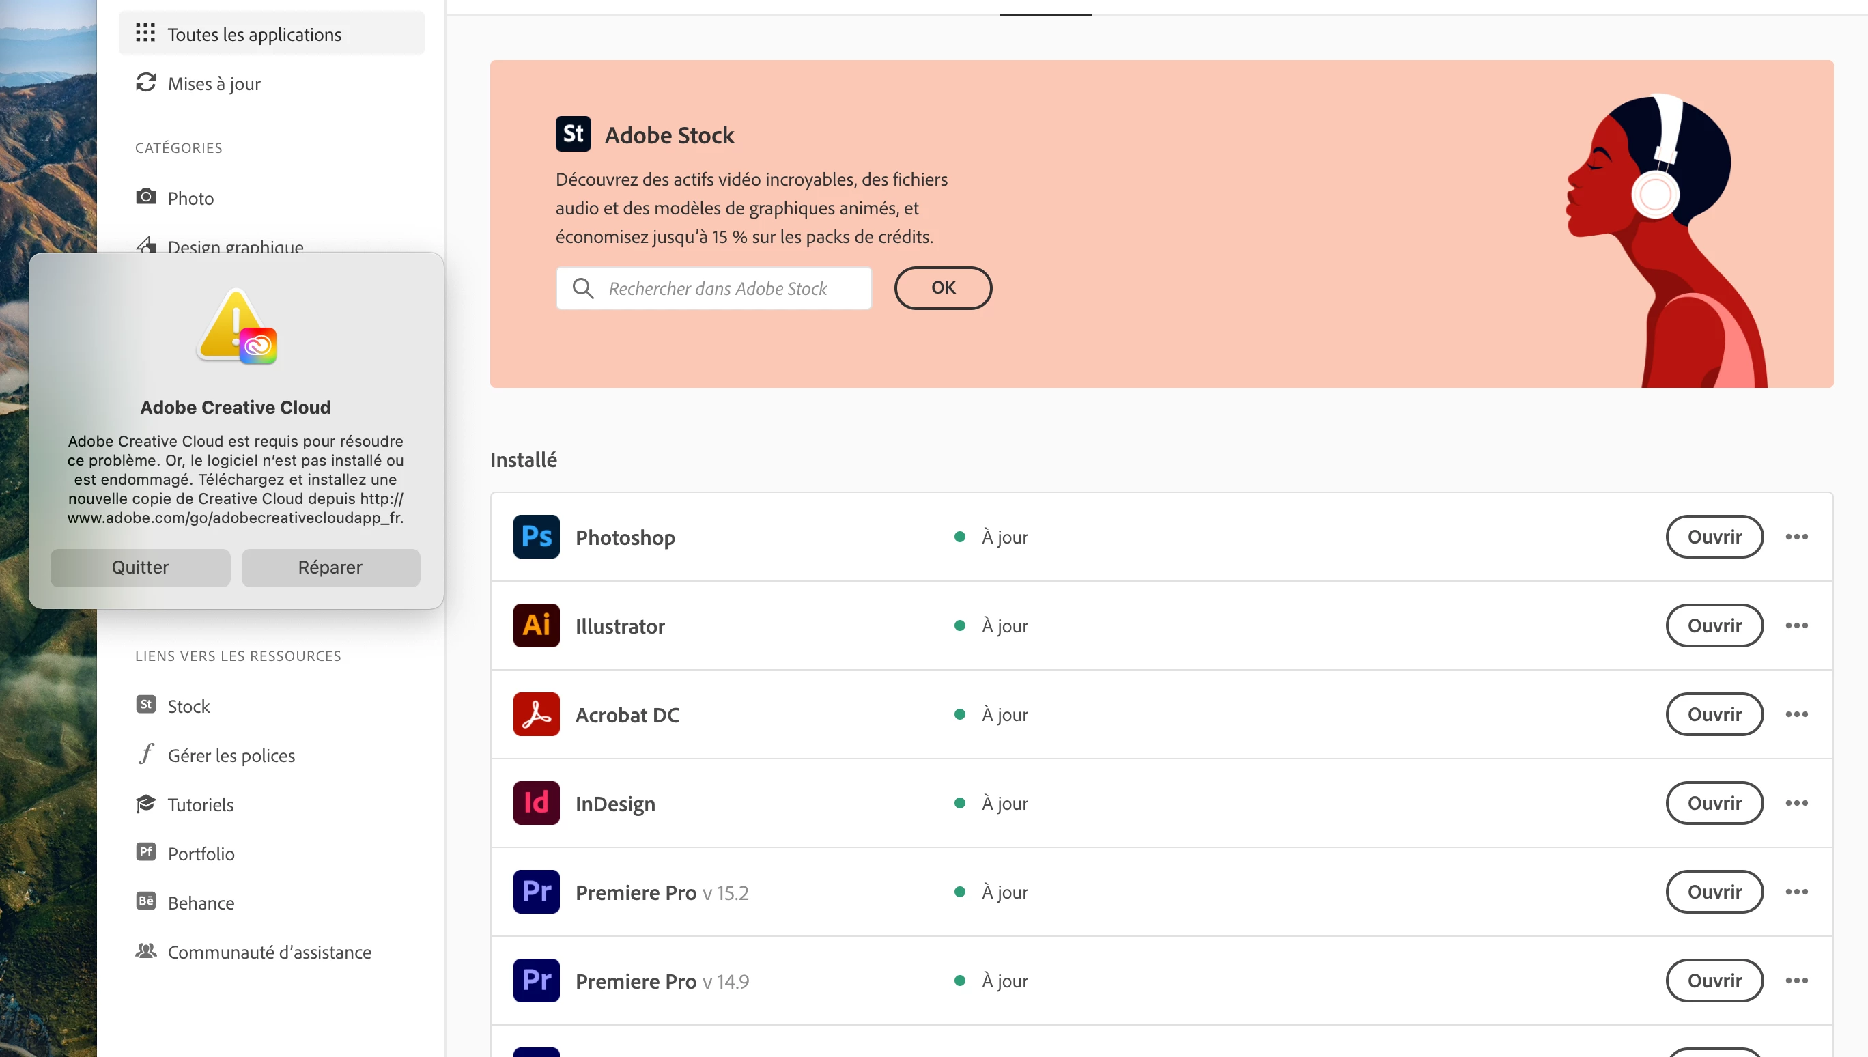This screenshot has height=1057, width=1868.
Task: Click the Illustrator app icon
Action: tap(535, 625)
